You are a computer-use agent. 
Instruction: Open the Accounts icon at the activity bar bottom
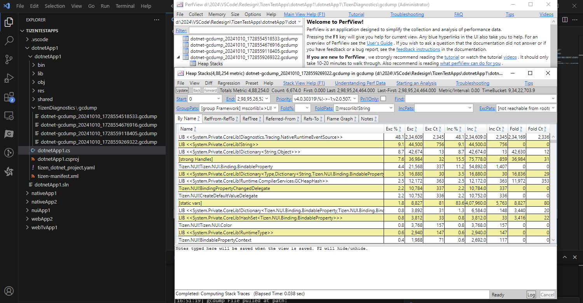(9, 291)
